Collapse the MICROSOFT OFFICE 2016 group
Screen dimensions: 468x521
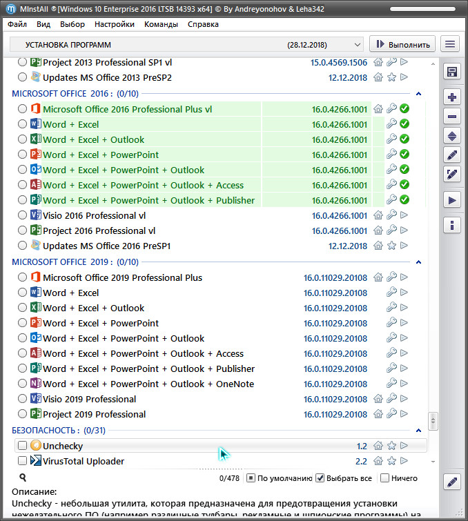click(418, 93)
